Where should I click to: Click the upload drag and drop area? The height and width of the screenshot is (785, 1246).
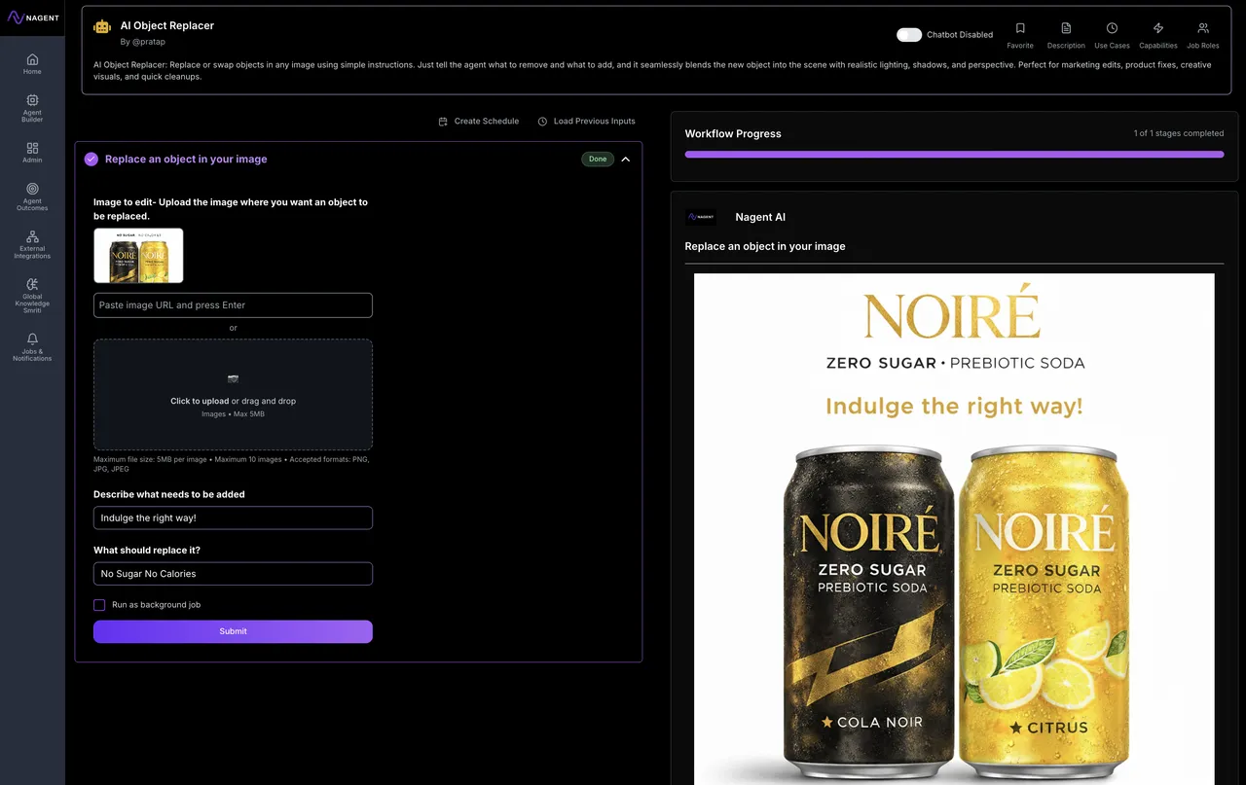(233, 394)
